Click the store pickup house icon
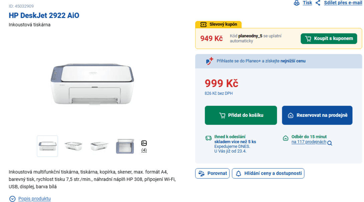This screenshot has height=202, width=364. pyautogui.click(x=286, y=138)
